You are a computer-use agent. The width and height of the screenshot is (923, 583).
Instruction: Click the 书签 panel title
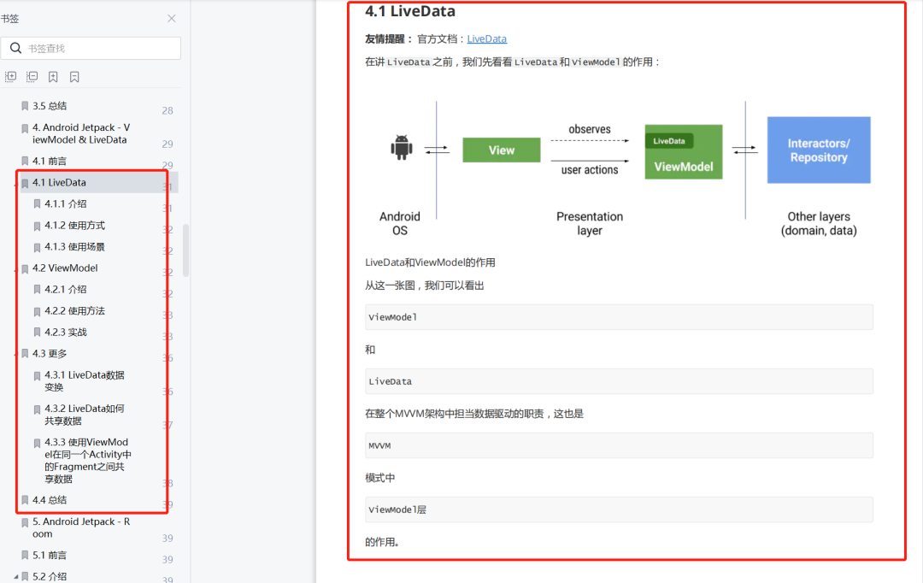pos(9,19)
